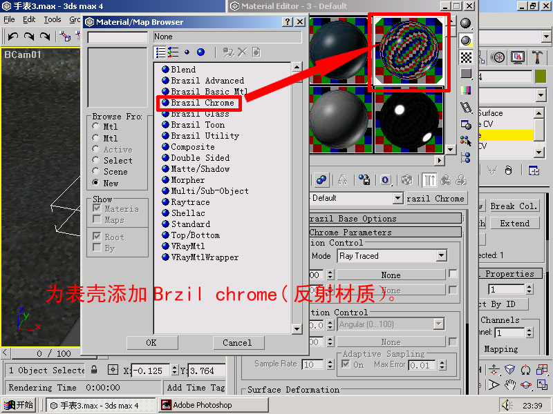
Task: Open the Edit menu
Action: (x=29, y=19)
